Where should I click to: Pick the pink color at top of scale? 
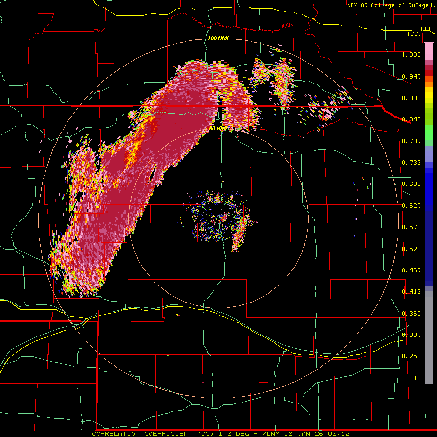tap(429, 51)
